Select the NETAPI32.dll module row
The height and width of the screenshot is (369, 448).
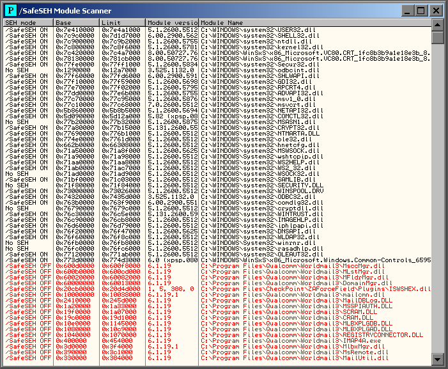(217, 111)
